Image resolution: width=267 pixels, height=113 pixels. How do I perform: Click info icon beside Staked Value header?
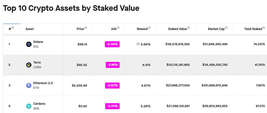(x=189, y=28)
